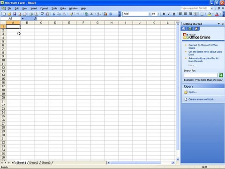
Task: Click the Sort Ascending icon
Action: point(99,14)
